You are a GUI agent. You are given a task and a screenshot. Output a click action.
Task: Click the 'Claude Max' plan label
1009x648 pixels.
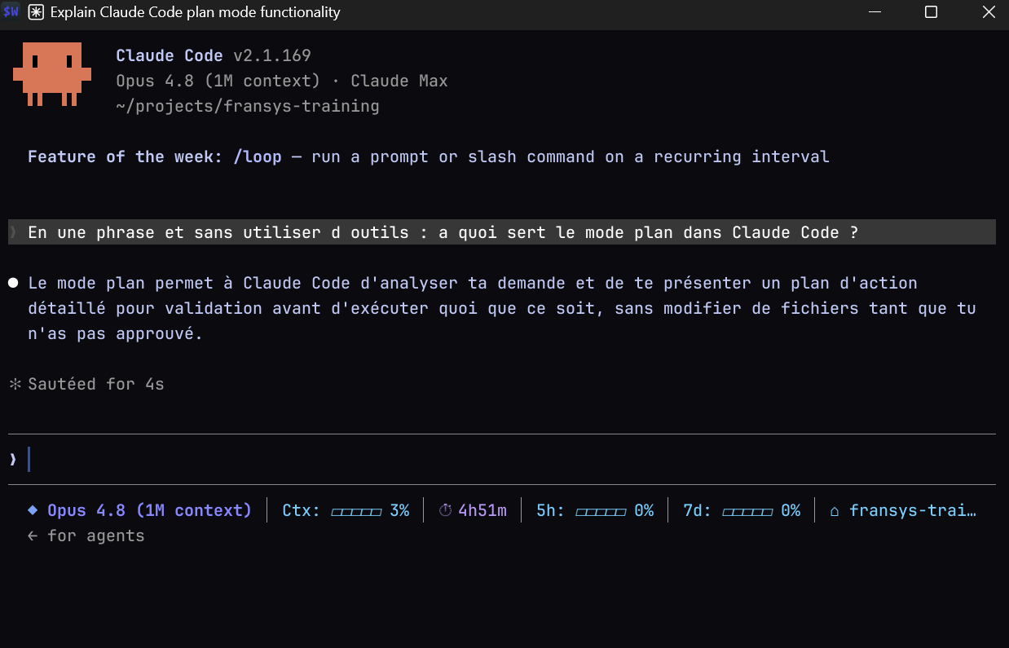coord(399,81)
